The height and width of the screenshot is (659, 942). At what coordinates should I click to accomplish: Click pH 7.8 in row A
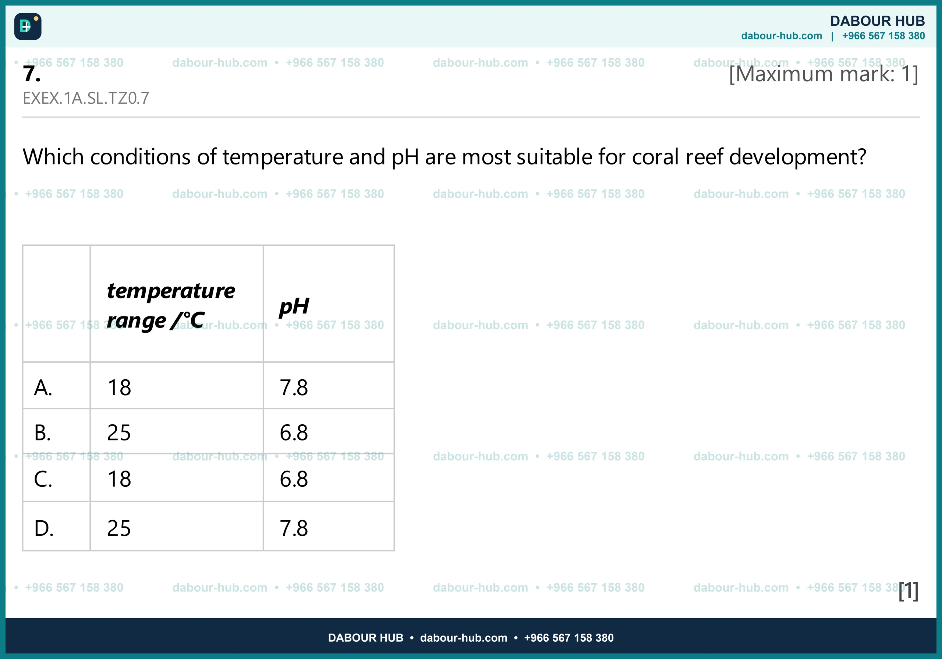(294, 387)
